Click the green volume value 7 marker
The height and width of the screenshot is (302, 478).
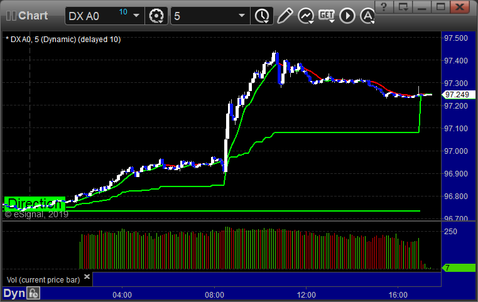click(459, 268)
